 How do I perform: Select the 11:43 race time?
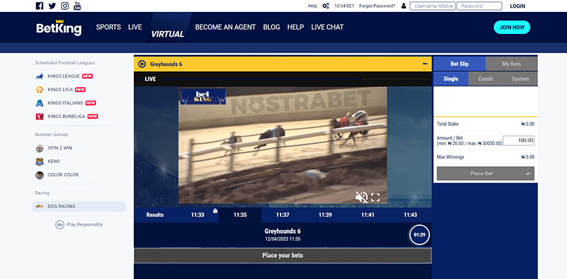411,215
